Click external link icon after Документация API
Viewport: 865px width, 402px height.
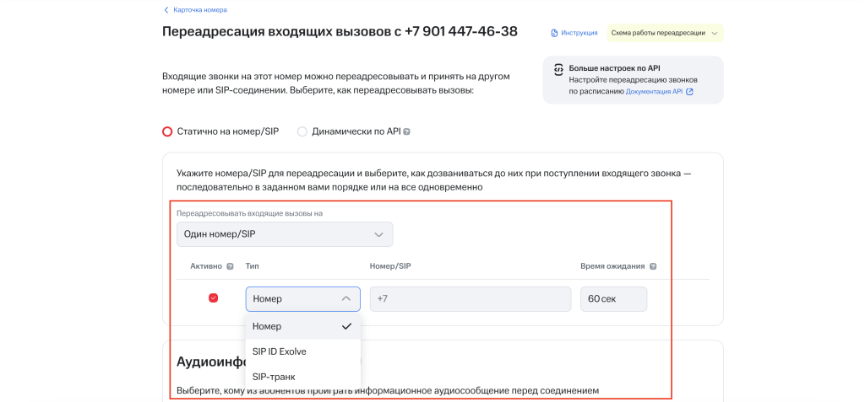pos(689,92)
